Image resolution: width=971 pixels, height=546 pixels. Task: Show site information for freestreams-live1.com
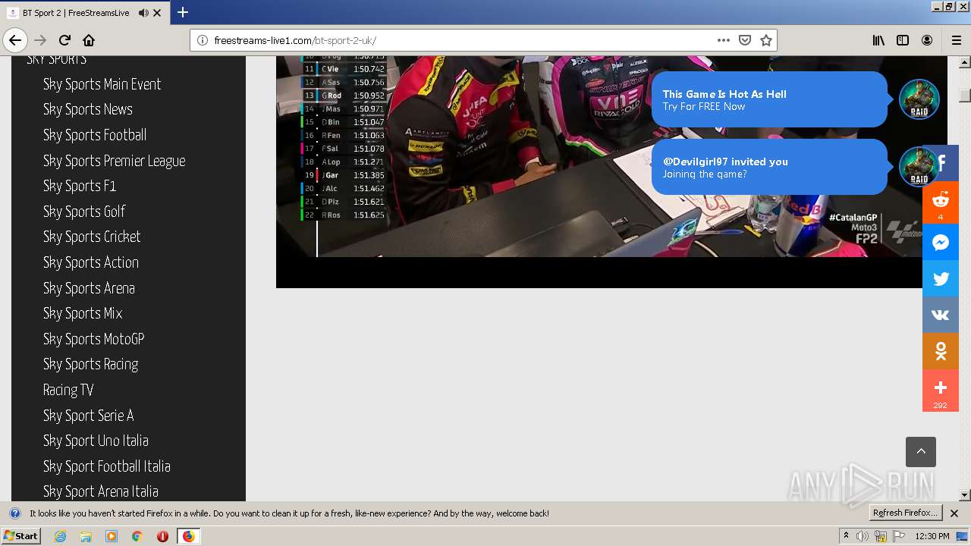[x=202, y=40]
